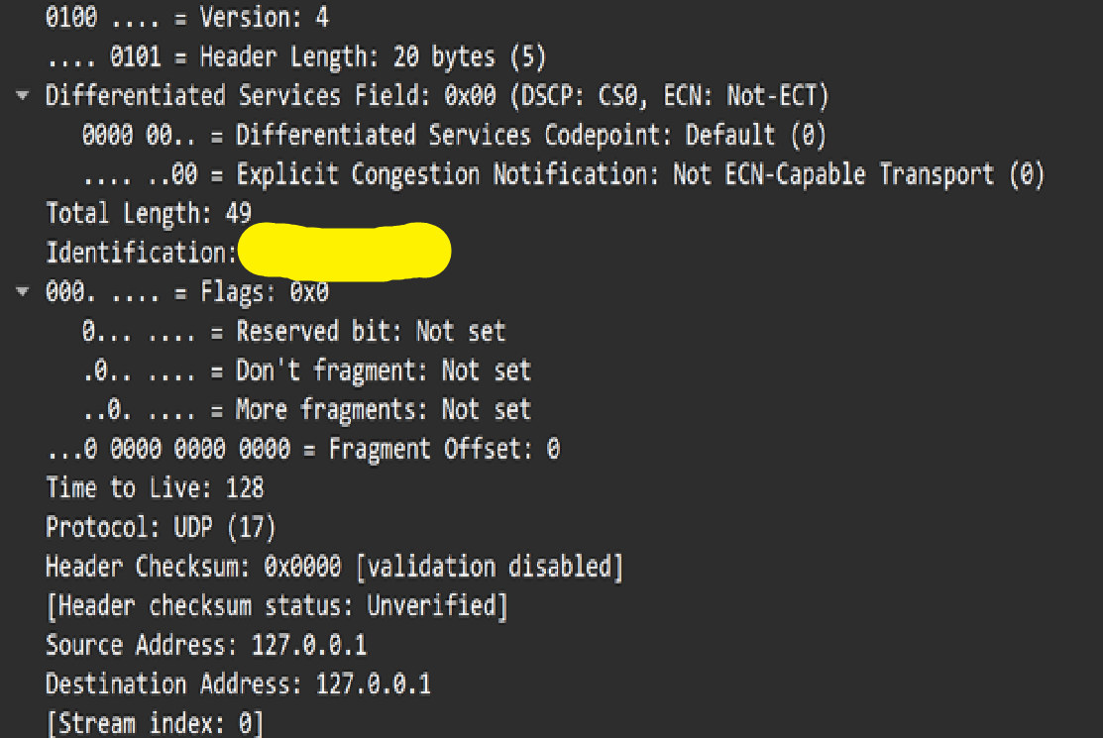
Task: Select the Flags: 0x0 row
Action: point(187,291)
